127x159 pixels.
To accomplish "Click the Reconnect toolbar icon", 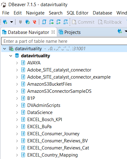I will tap(28, 22).
